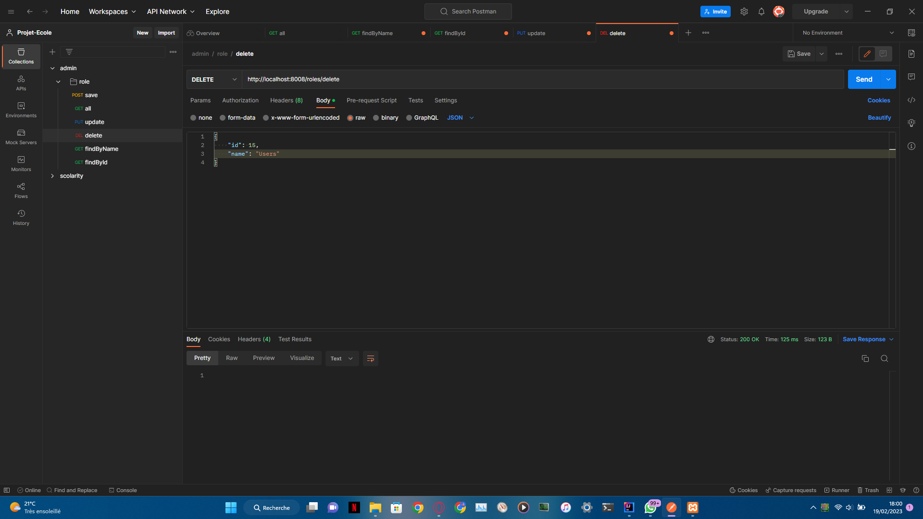Viewport: 923px width, 519px height.
Task: Switch to edit mode pencil icon
Action: (x=867, y=54)
